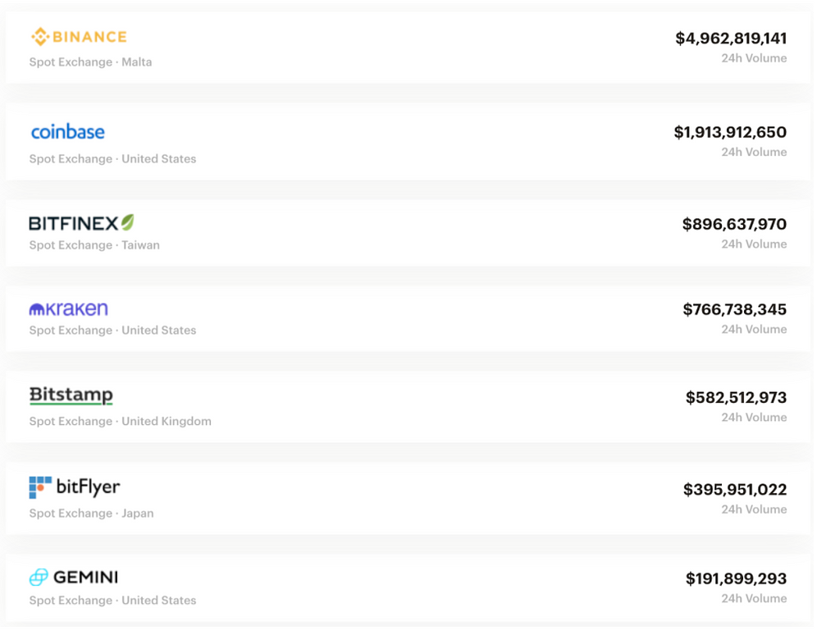Click the Gemini logo
This screenshot has height=630, width=817.
pyautogui.click(x=74, y=577)
